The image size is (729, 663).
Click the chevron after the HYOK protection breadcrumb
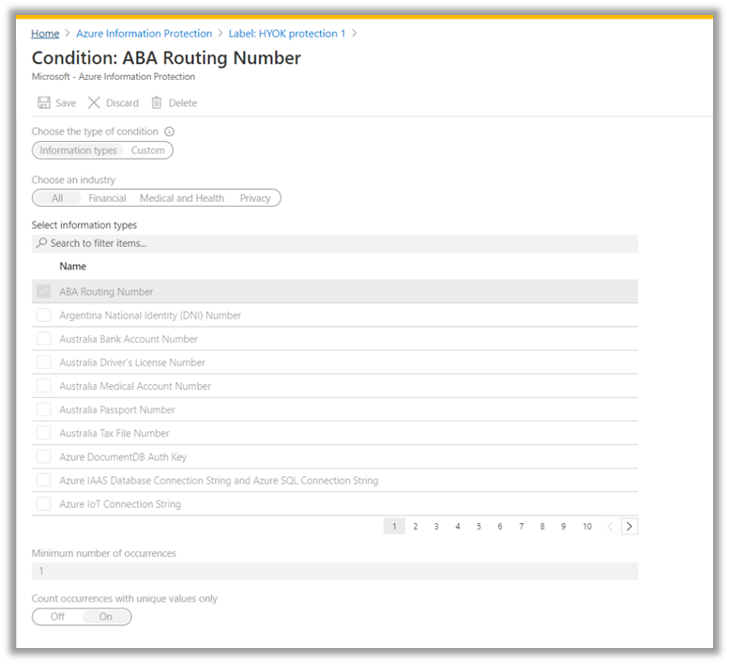click(x=355, y=33)
